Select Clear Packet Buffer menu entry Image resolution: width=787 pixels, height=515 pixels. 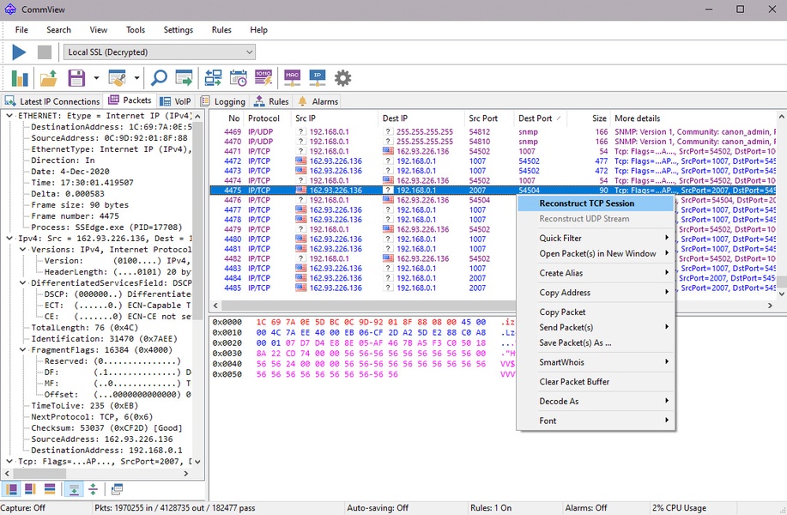point(574,382)
